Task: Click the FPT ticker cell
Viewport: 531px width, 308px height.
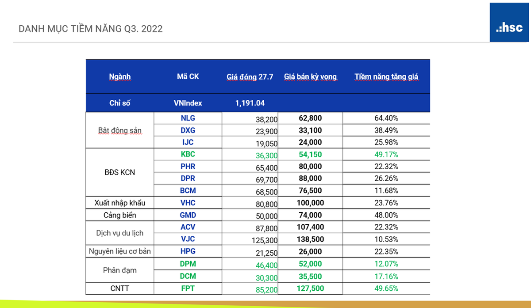Action: click(188, 289)
